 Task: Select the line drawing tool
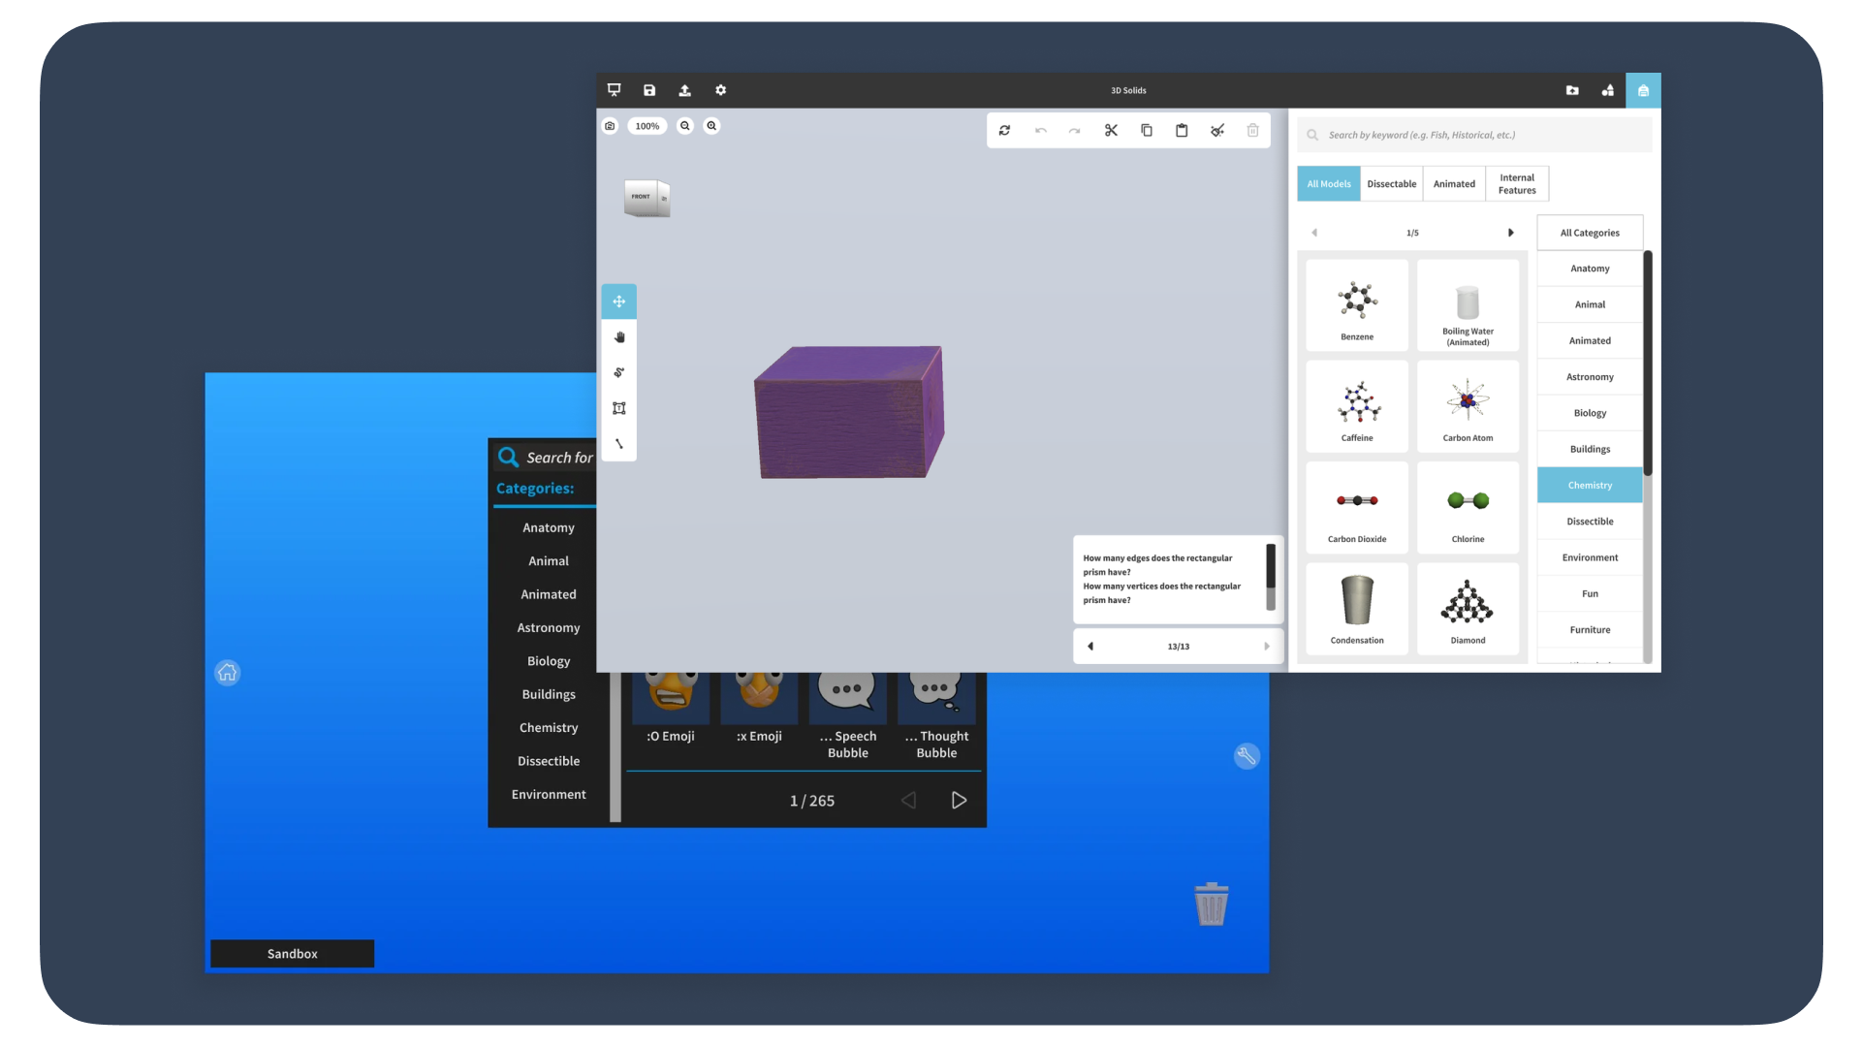point(619,444)
